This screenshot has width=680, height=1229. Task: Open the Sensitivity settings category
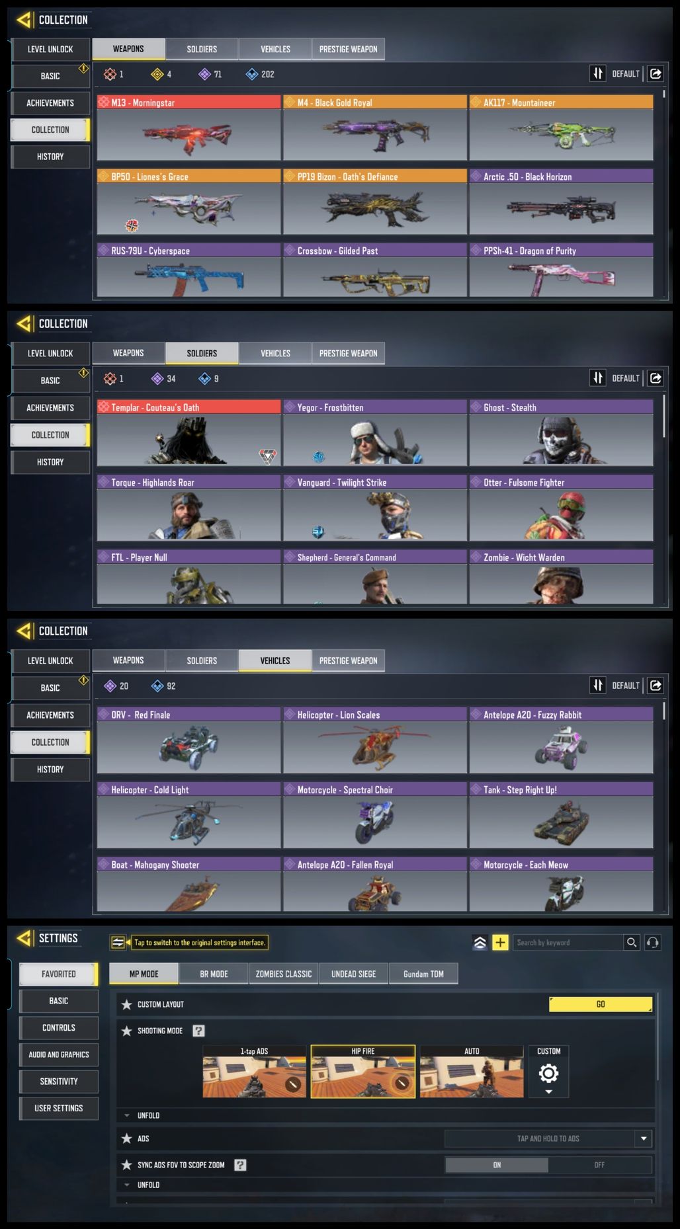(x=59, y=1082)
